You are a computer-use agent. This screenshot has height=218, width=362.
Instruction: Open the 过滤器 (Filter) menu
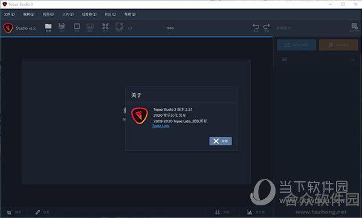(89, 14)
